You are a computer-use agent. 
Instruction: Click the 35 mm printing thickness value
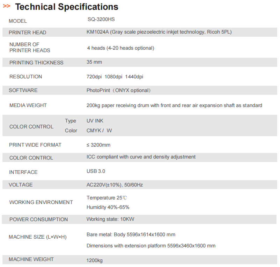[x=94, y=62]
